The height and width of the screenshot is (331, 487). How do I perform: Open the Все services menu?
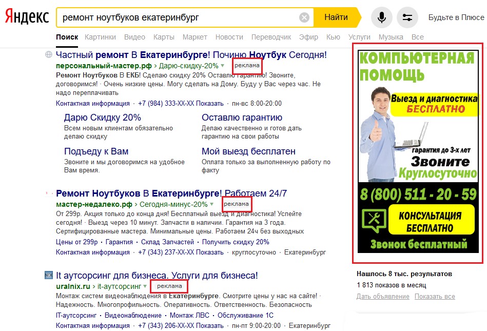[417, 37]
